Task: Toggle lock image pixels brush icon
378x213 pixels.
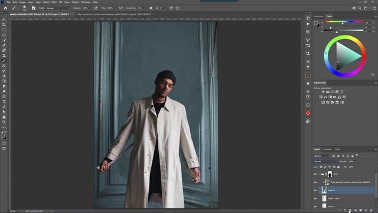Action: pos(325,167)
